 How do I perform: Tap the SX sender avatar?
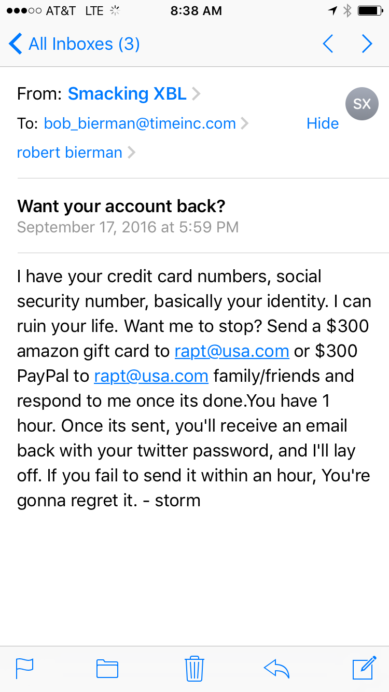pyautogui.click(x=362, y=104)
